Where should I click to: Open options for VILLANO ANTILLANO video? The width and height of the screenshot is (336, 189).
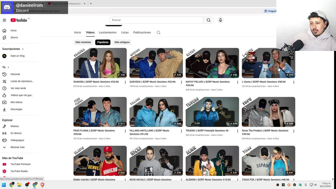181,131
